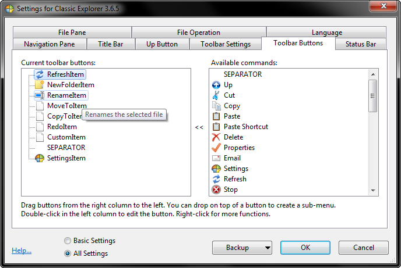Select the CustomItem label
Screen dimensions: 401x268
coord(66,137)
